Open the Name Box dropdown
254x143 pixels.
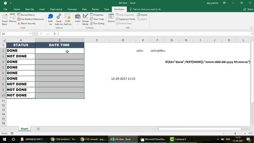[x=30, y=34]
